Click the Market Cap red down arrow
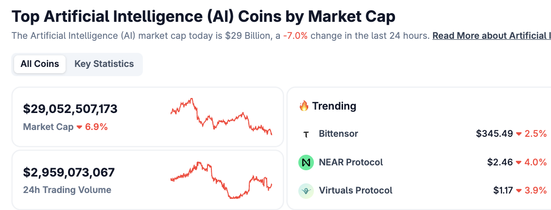The image size is (551, 210). click(79, 128)
